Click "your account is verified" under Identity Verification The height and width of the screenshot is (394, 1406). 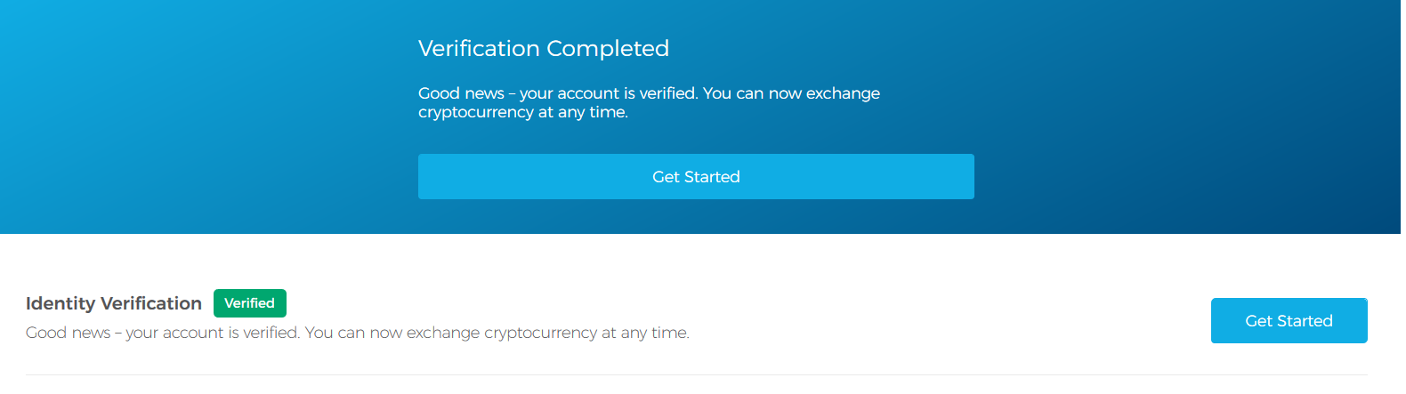coord(212,333)
